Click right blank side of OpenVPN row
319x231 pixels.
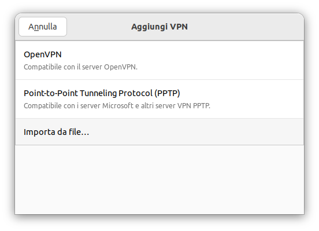click(x=224, y=60)
